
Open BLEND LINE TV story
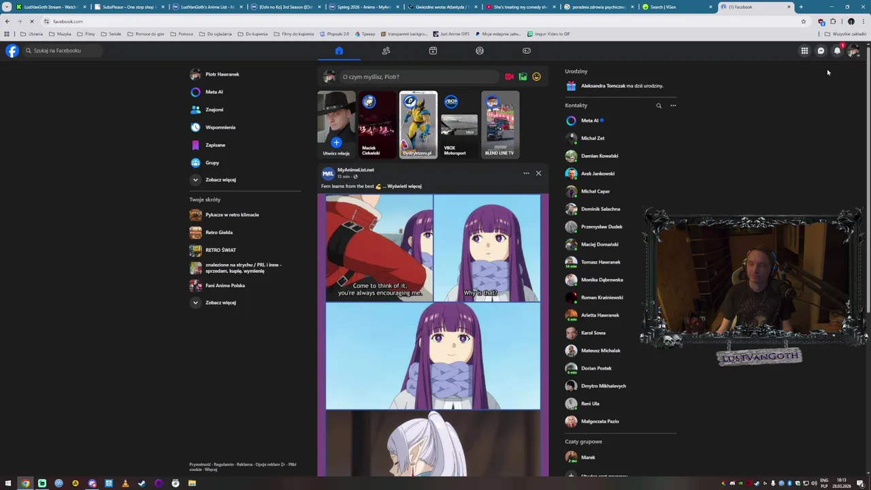point(500,125)
